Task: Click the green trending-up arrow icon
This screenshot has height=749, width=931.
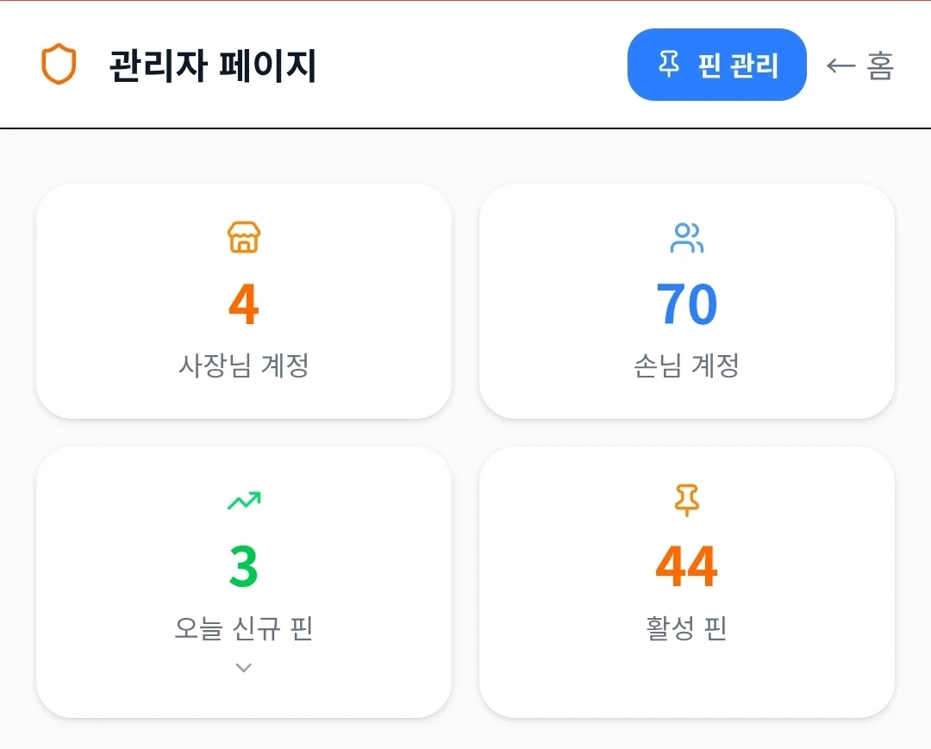Action: (x=244, y=501)
